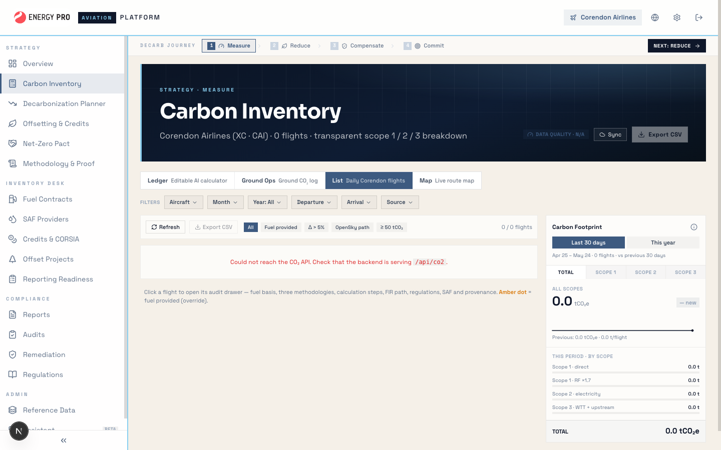Click the round N avatar badge

pos(19,431)
